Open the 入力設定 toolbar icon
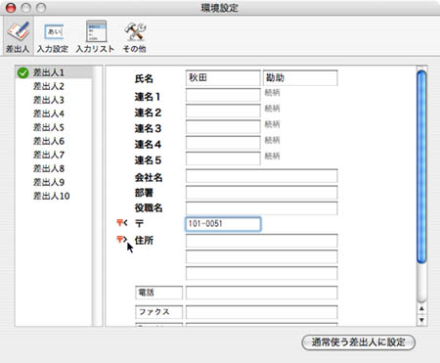 [x=53, y=37]
